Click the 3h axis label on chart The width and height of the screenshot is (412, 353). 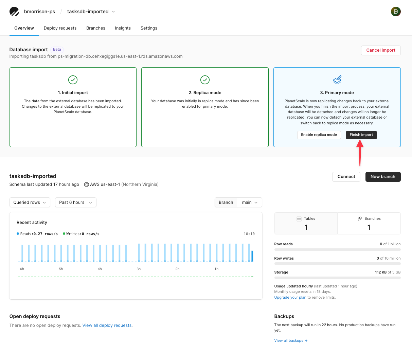click(x=139, y=269)
